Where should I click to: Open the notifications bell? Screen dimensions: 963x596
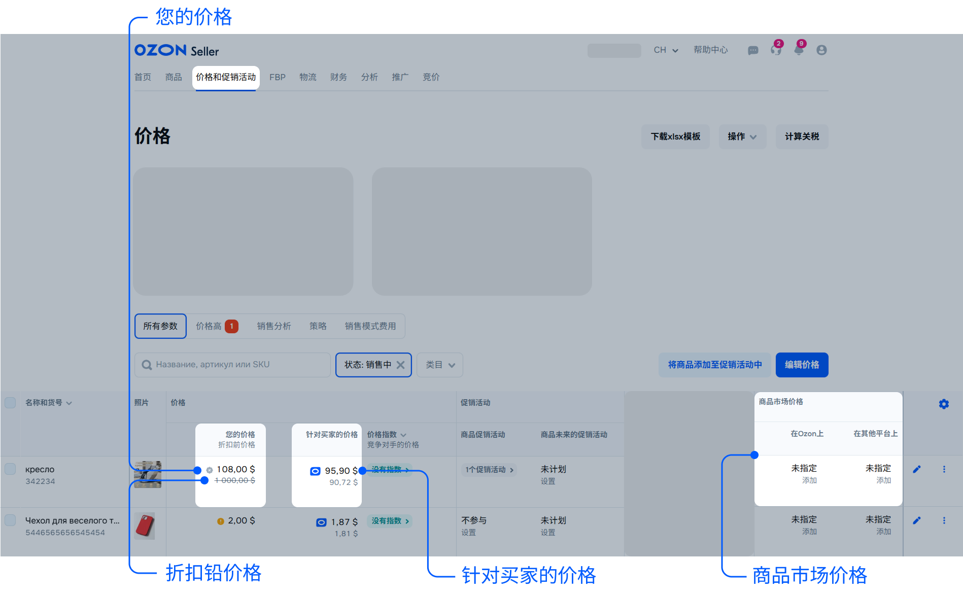pyautogui.click(x=799, y=50)
